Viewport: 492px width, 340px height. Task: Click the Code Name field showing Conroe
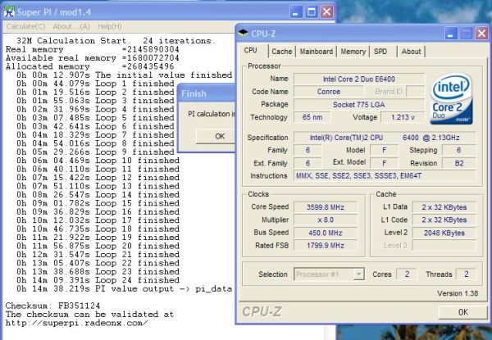point(329,92)
